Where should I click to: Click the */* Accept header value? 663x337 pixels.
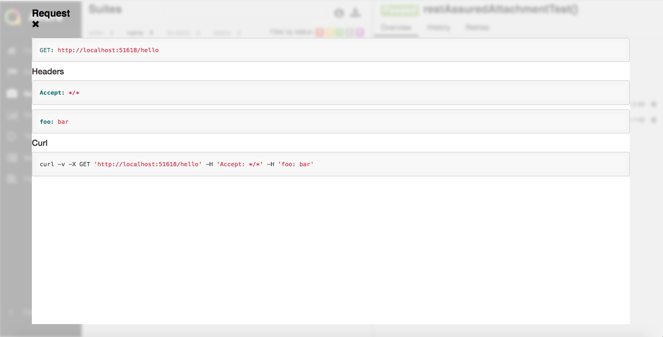click(x=74, y=93)
